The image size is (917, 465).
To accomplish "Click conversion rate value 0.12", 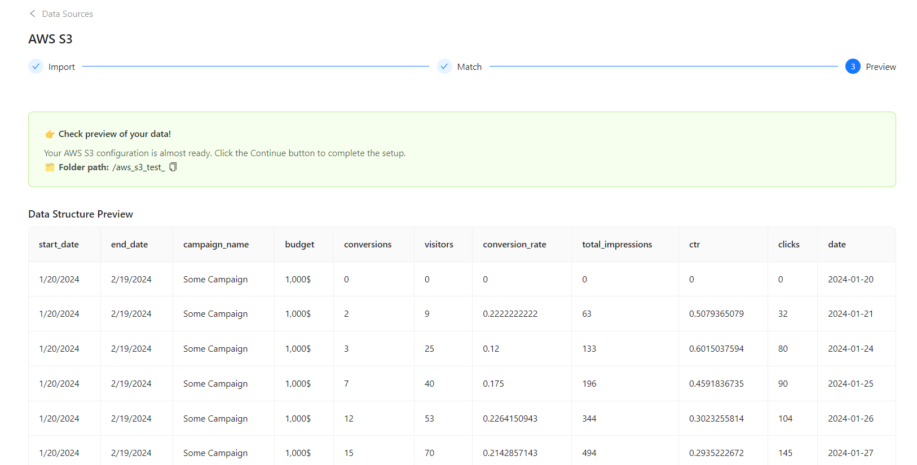I will click(491, 349).
